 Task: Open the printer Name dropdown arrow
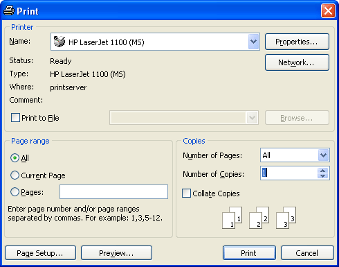pos(253,42)
